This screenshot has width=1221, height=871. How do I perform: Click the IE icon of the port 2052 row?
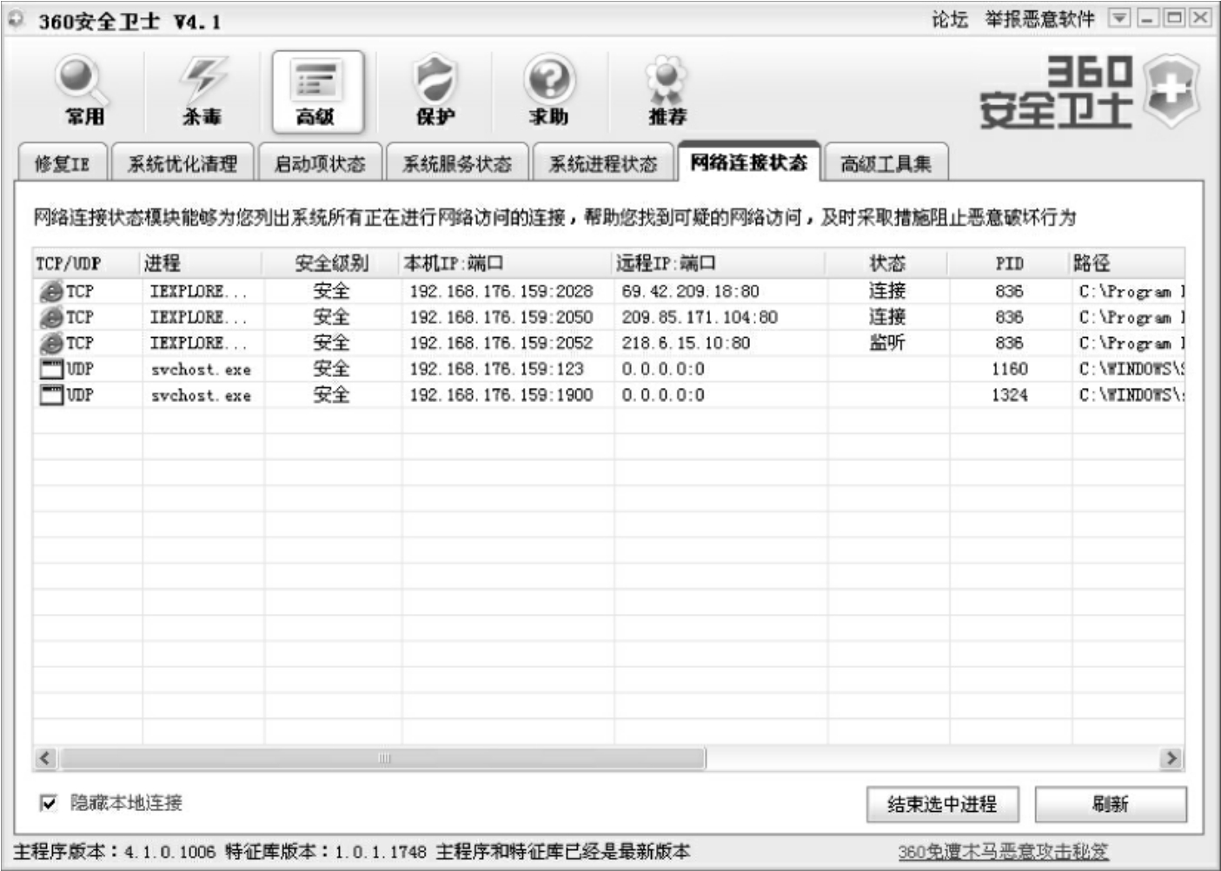click(51, 344)
